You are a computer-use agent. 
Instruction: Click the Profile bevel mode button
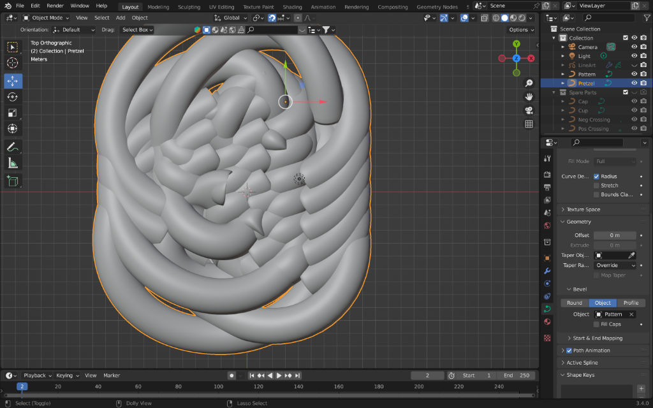coord(631,303)
